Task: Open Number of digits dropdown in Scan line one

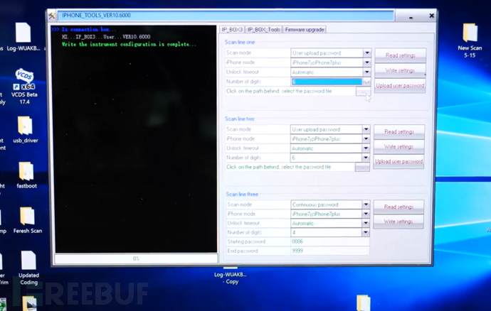Action: [366, 82]
